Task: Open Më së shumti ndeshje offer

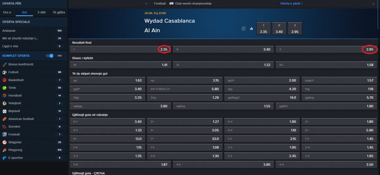Action: [34, 38]
